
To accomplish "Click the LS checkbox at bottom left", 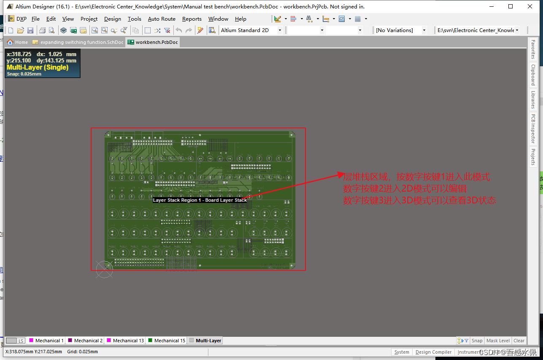I will [16, 340].
